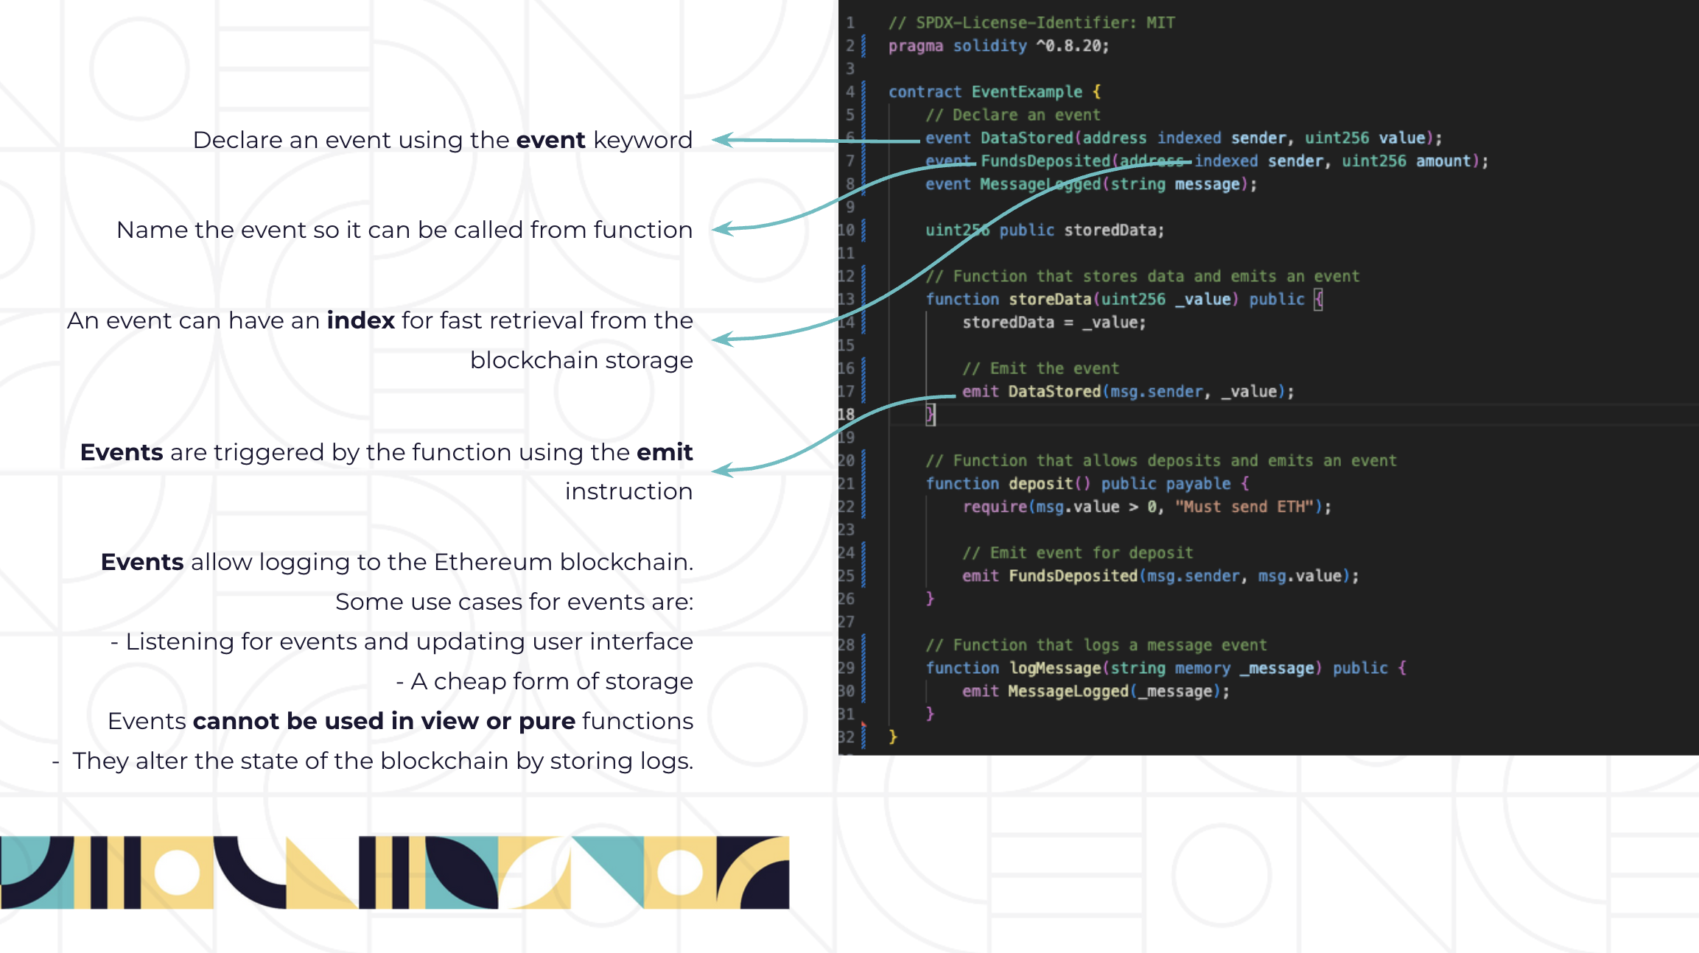Click '- Listening for events and updating user interface'
Screen dimensions: 1699x953
[402, 641]
